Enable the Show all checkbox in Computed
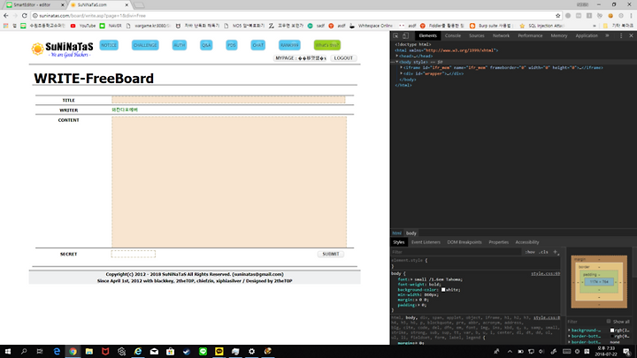Screen dimensions: 637x358 tap(609, 322)
